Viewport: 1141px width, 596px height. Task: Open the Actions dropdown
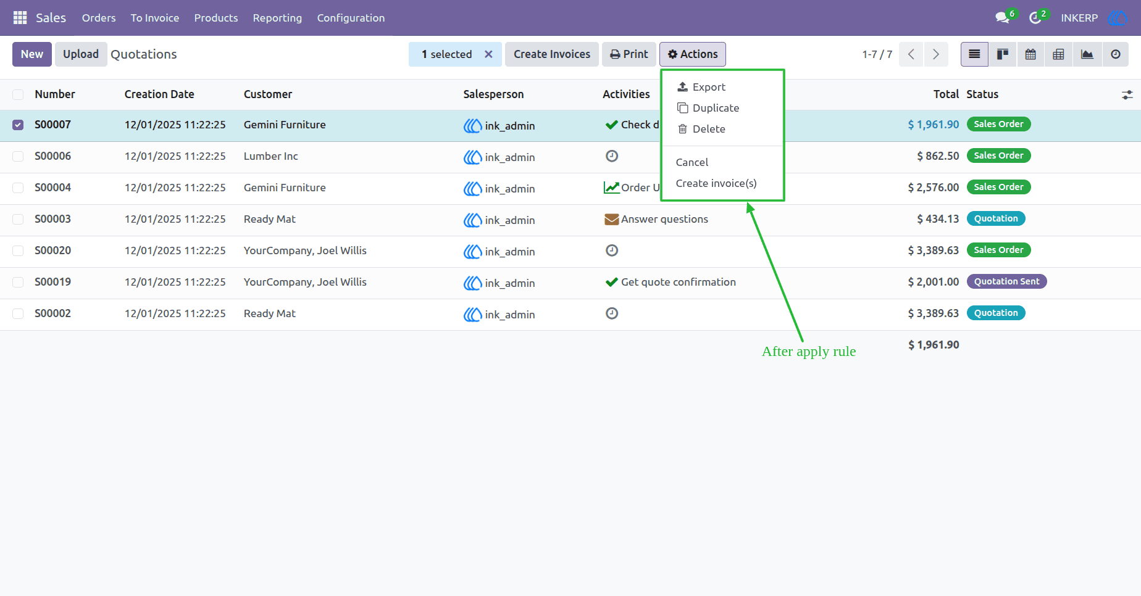click(x=693, y=54)
